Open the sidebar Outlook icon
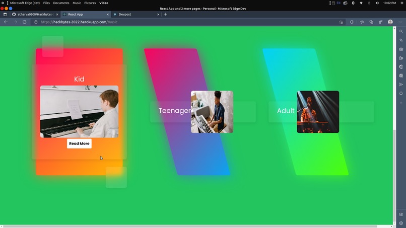Image resolution: width=406 pixels, height=228 pixels. pyautogui.click(x=401, y=75)
